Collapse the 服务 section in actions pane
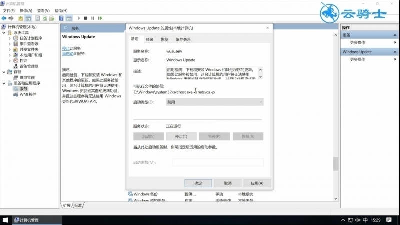 (x=395, y=35)
